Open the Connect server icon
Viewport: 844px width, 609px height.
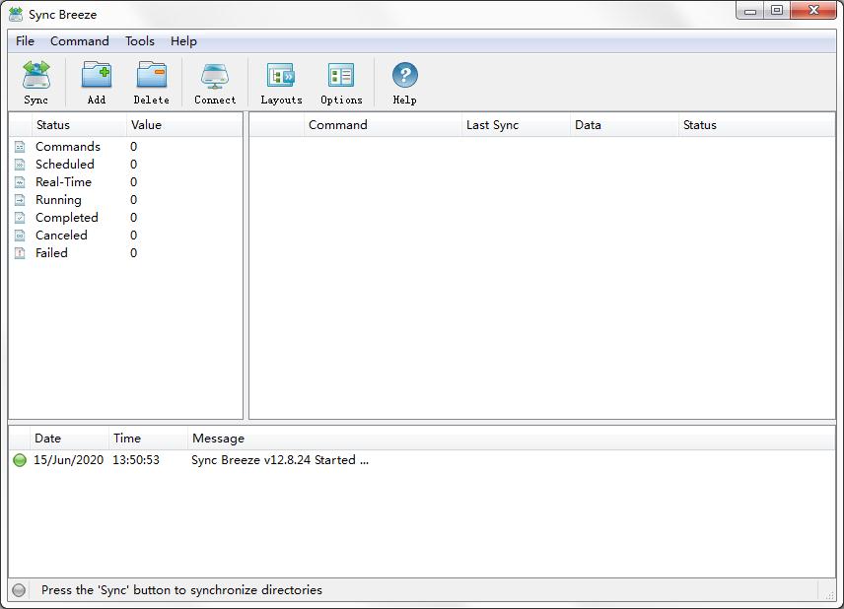[215, 77]
